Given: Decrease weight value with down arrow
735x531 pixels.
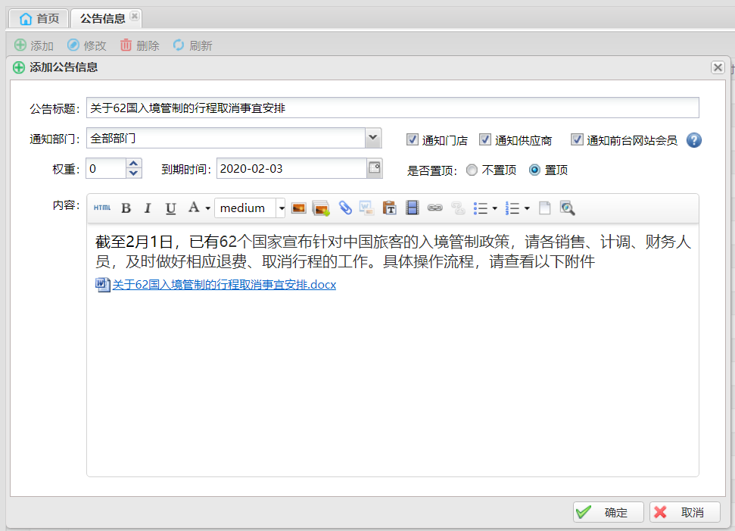Looking at the screenshot, I should pyautogui.click(x=133, y=173).
